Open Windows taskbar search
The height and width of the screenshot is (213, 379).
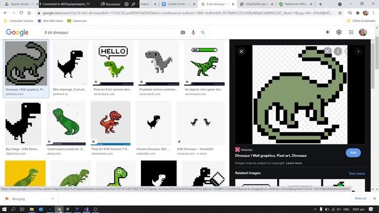[13, 209]
